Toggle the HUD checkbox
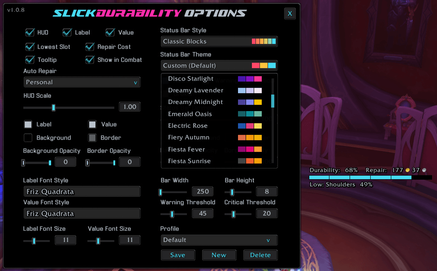Screen dimensions: 437x271 [x=30, y=32]
